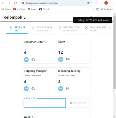
Task: Click the browser forward arrow
Action: pyautogui.click(x=9, y=3)
